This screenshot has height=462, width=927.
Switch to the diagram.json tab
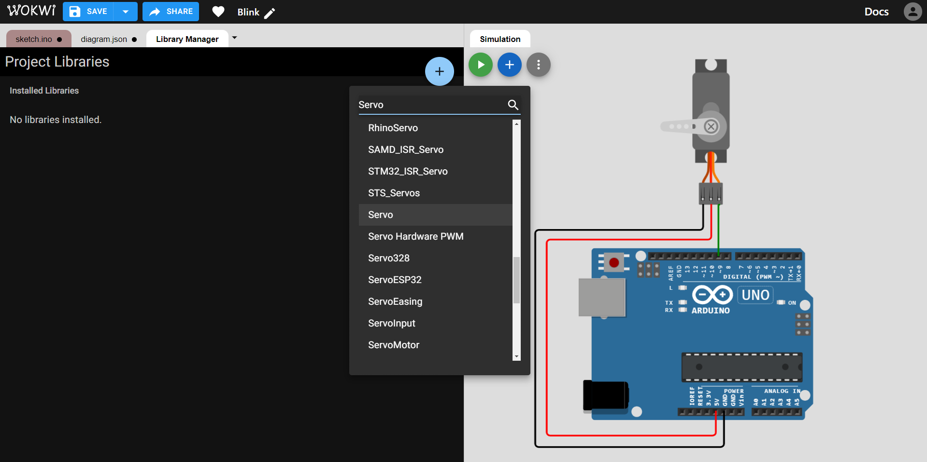click(x=109, y=39)
